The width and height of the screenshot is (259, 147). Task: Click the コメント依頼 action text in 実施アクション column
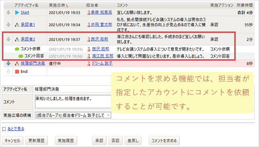[x=220, y=49]
